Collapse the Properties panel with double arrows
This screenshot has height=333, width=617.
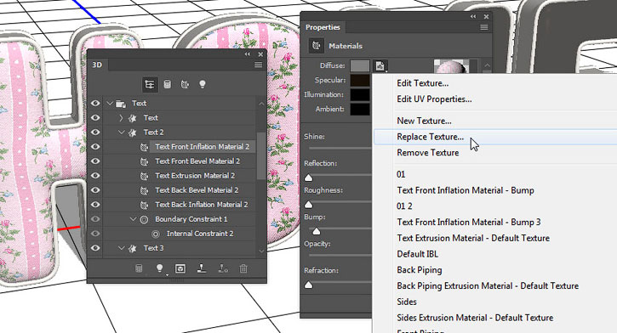pyautogui.click(x=473, y=16)
